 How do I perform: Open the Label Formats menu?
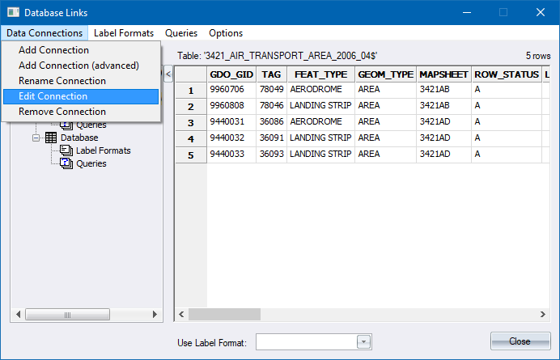tap(124, 33)
